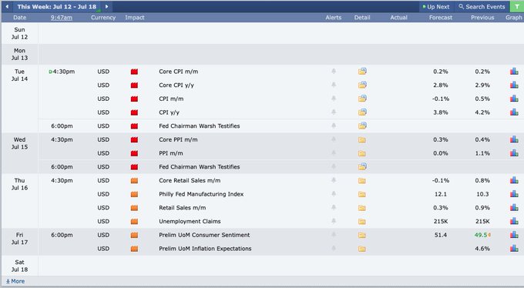524x288 pixels.
Task: Toggle alert bell for Philly Fed Manufacturing Index
Action: point(334,194)
